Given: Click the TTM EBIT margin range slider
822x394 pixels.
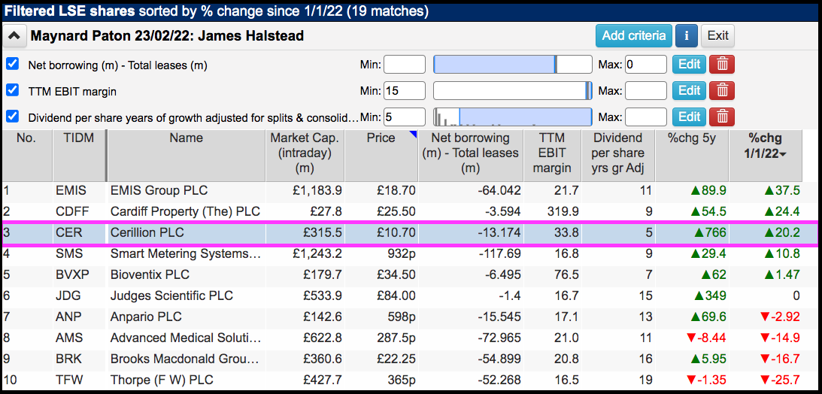Looking at the screenshot, I should (x=513, y=91).
